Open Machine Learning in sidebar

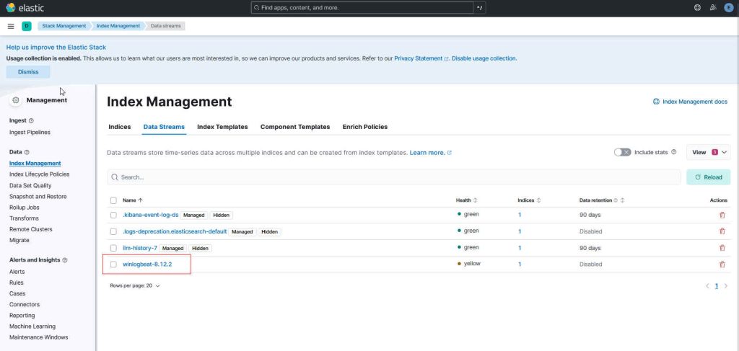(x=32, y=326)
